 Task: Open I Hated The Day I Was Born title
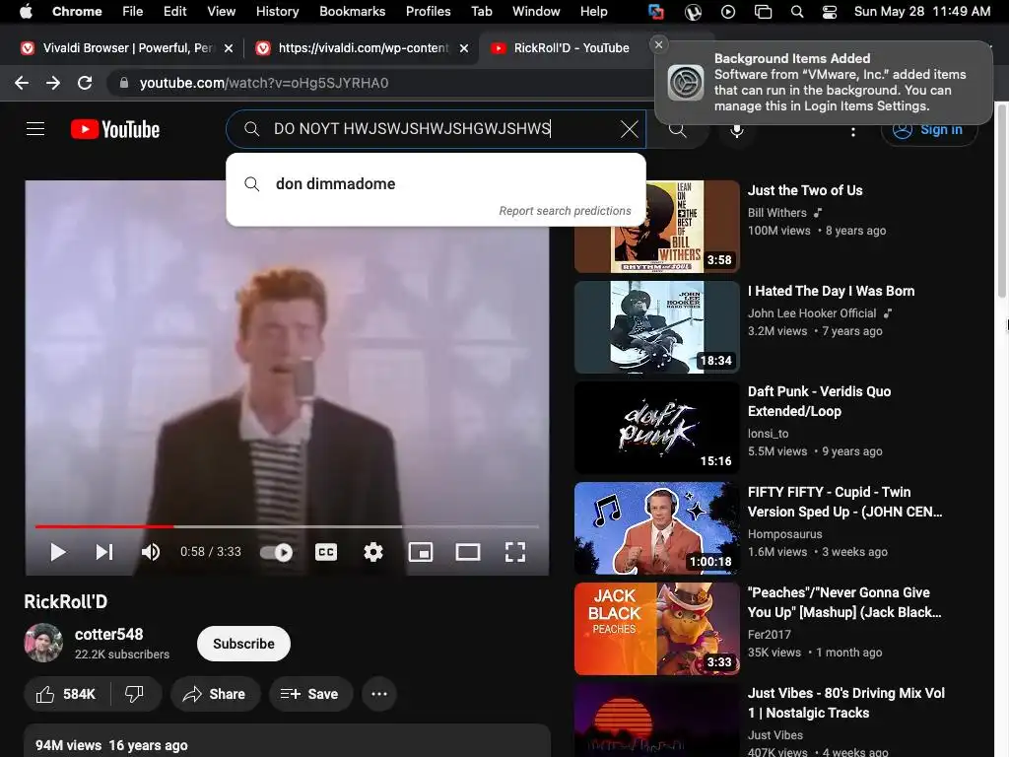click(831, 291)
